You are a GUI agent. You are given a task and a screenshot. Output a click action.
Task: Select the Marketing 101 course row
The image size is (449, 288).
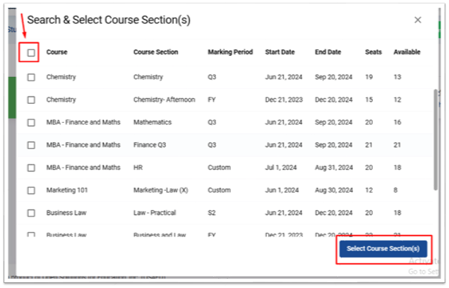(x=225, y=191)
